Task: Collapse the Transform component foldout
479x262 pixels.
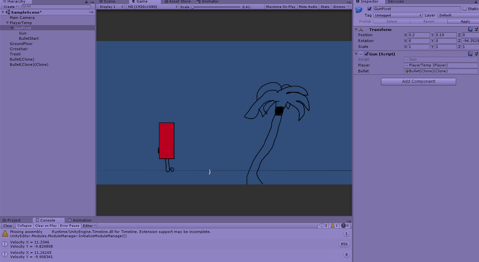Action: tap(356, 29)
